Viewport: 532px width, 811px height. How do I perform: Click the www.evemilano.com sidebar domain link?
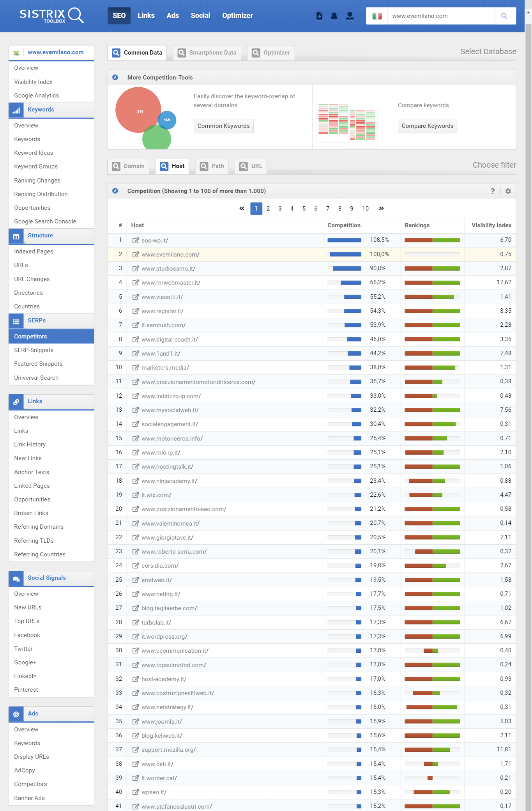(x=55, y=52)
